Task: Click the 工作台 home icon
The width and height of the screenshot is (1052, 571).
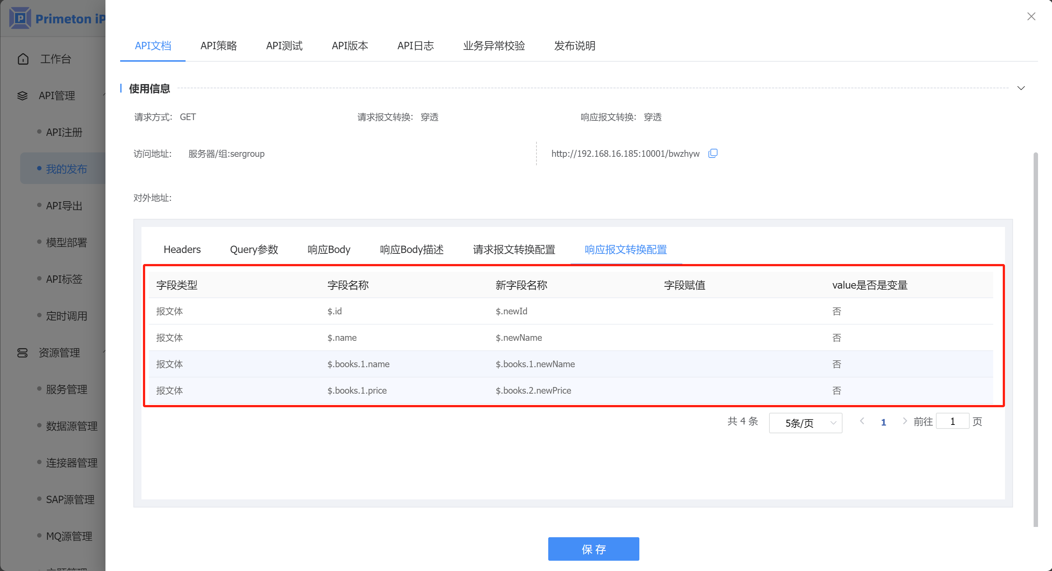Action: tap(23, 59)
